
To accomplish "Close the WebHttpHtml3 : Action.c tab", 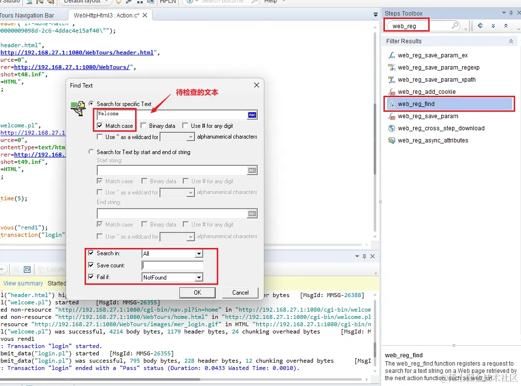I will pyautogui.click(x=145, y=15).
